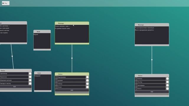
Task: Click the Лампочки choice field
Action: [x=14, y=77]
